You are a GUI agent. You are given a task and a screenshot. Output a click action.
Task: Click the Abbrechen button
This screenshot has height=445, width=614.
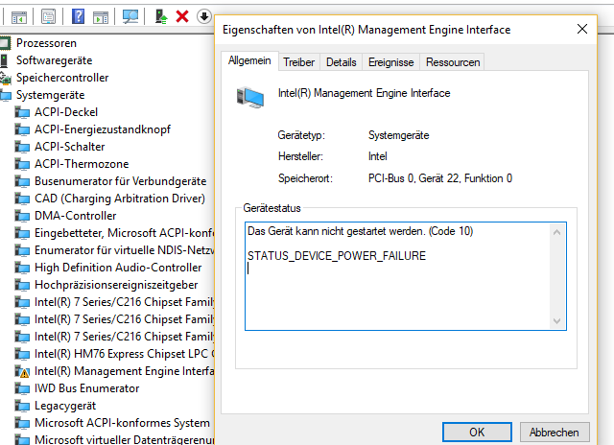555,433
